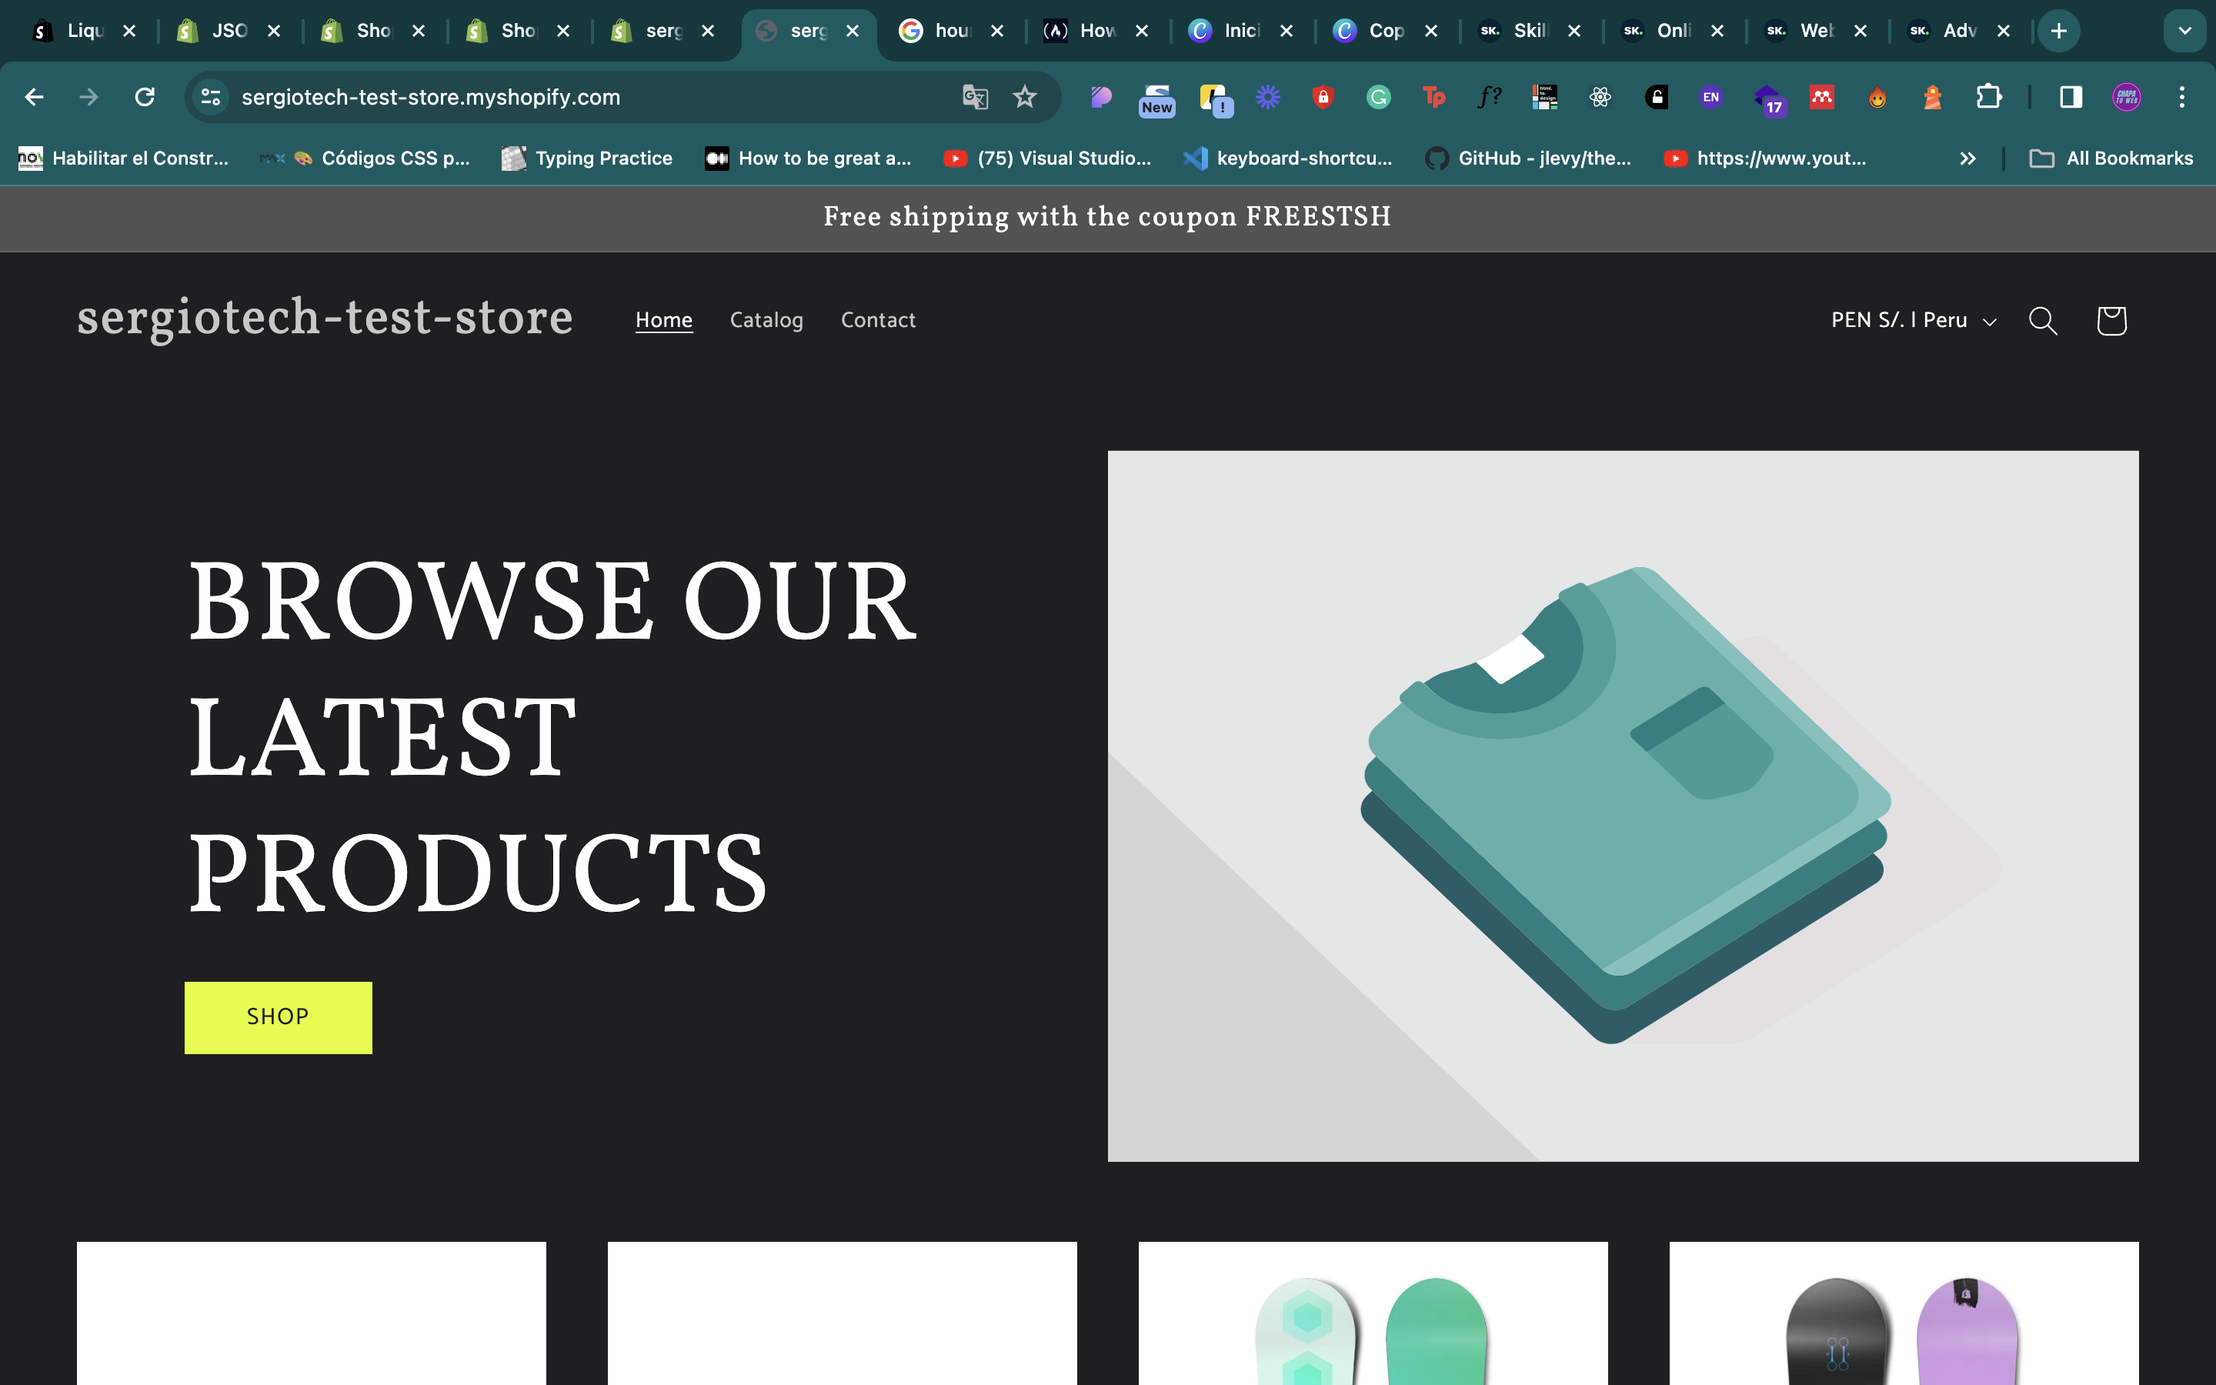The image size is (2216, 1385).
Task: Open the Habilitar el Constr... bookmark
Action: (124, 159)
